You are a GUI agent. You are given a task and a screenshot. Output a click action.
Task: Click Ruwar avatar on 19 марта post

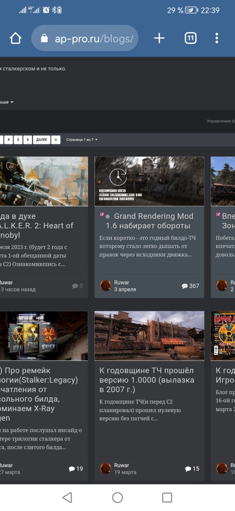point(106,468)
